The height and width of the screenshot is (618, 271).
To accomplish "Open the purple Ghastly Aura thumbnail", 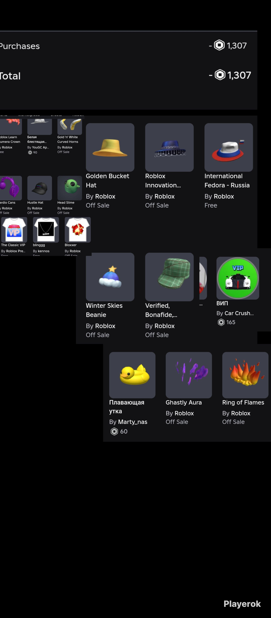I will (x=189, y=375).
